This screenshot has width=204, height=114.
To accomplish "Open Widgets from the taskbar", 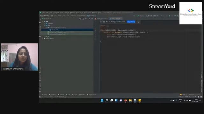I will 116,100.
